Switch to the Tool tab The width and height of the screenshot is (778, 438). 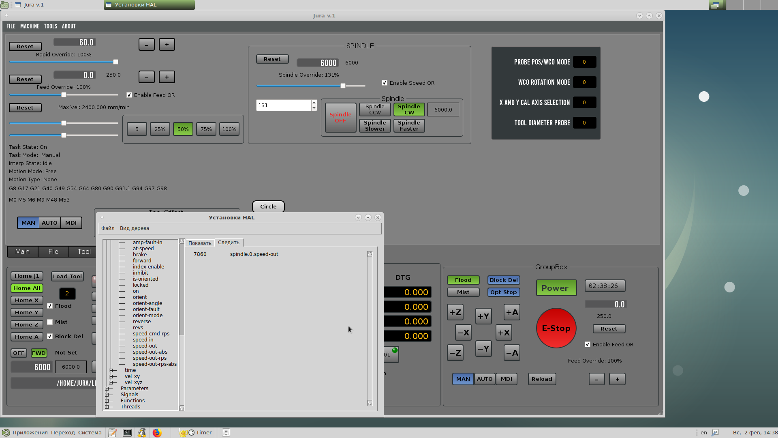[x=84, y=251]
